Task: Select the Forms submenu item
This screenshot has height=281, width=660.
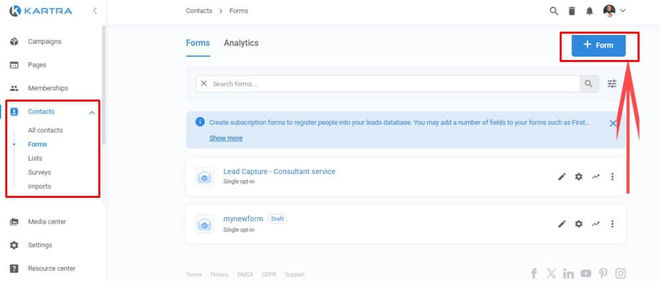Action: pyautogui.click(x=38, y=144)
